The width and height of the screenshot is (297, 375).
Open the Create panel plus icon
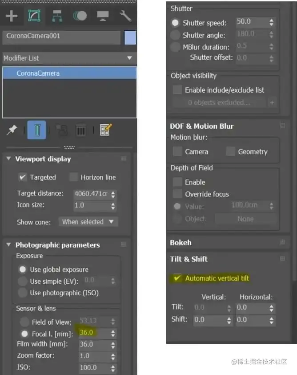click(x=12, y=16)
